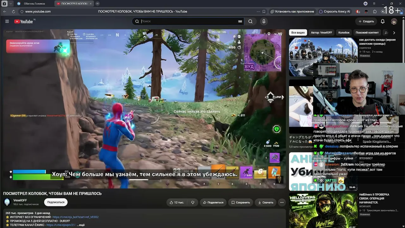This screenshot has height=228, width=405.
Task: Click the www.youtube.com address bar URL
Action: coord(38,11)
